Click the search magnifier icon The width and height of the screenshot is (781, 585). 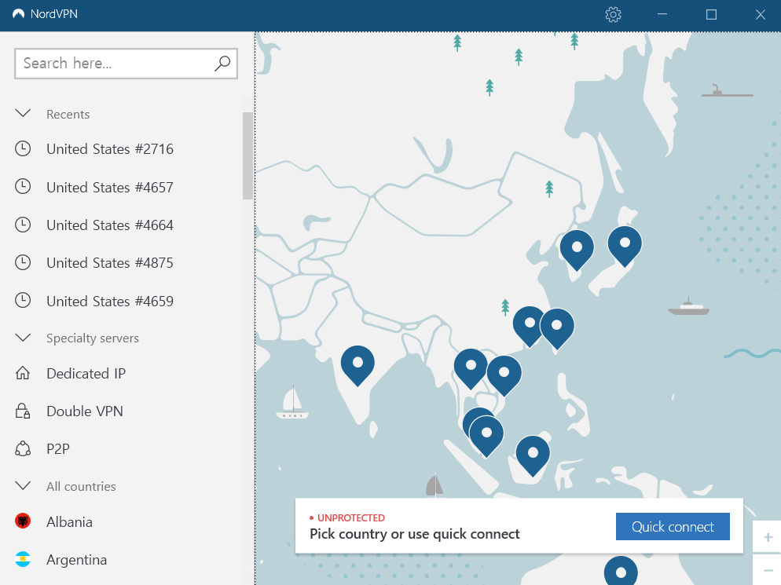coord(222,64)
